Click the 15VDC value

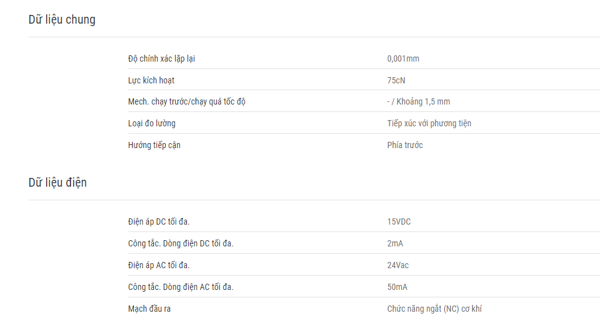coord(399,221)
